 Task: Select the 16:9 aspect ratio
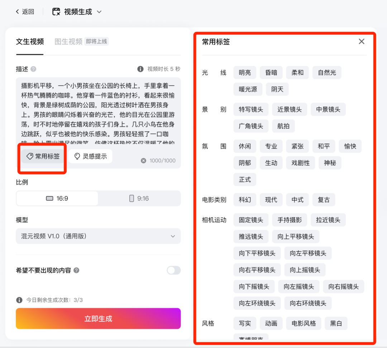click(x=57, y=199)
